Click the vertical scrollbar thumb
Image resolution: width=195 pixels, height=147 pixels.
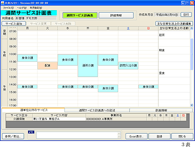tap(192, 54)
